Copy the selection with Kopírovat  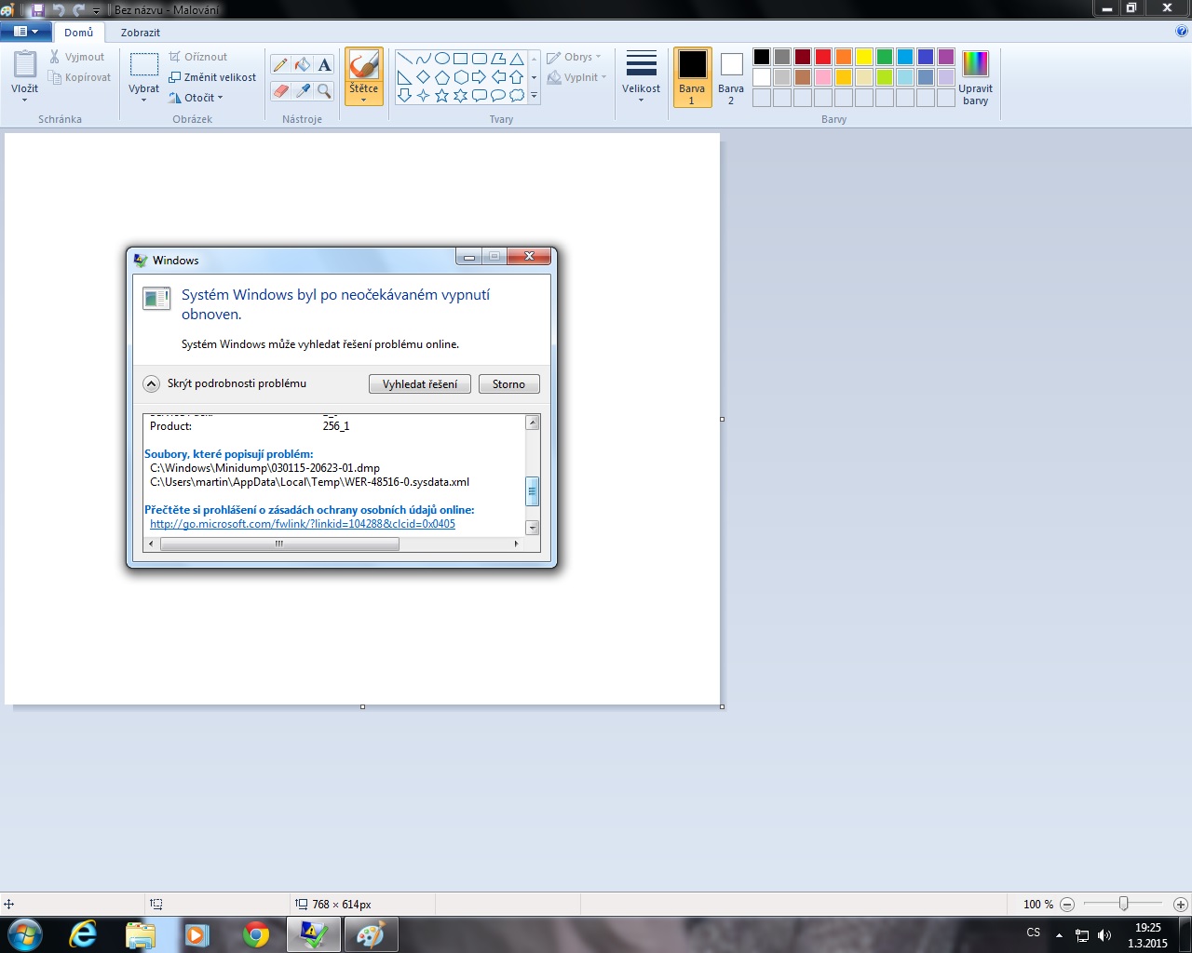[x=80, y=77]
